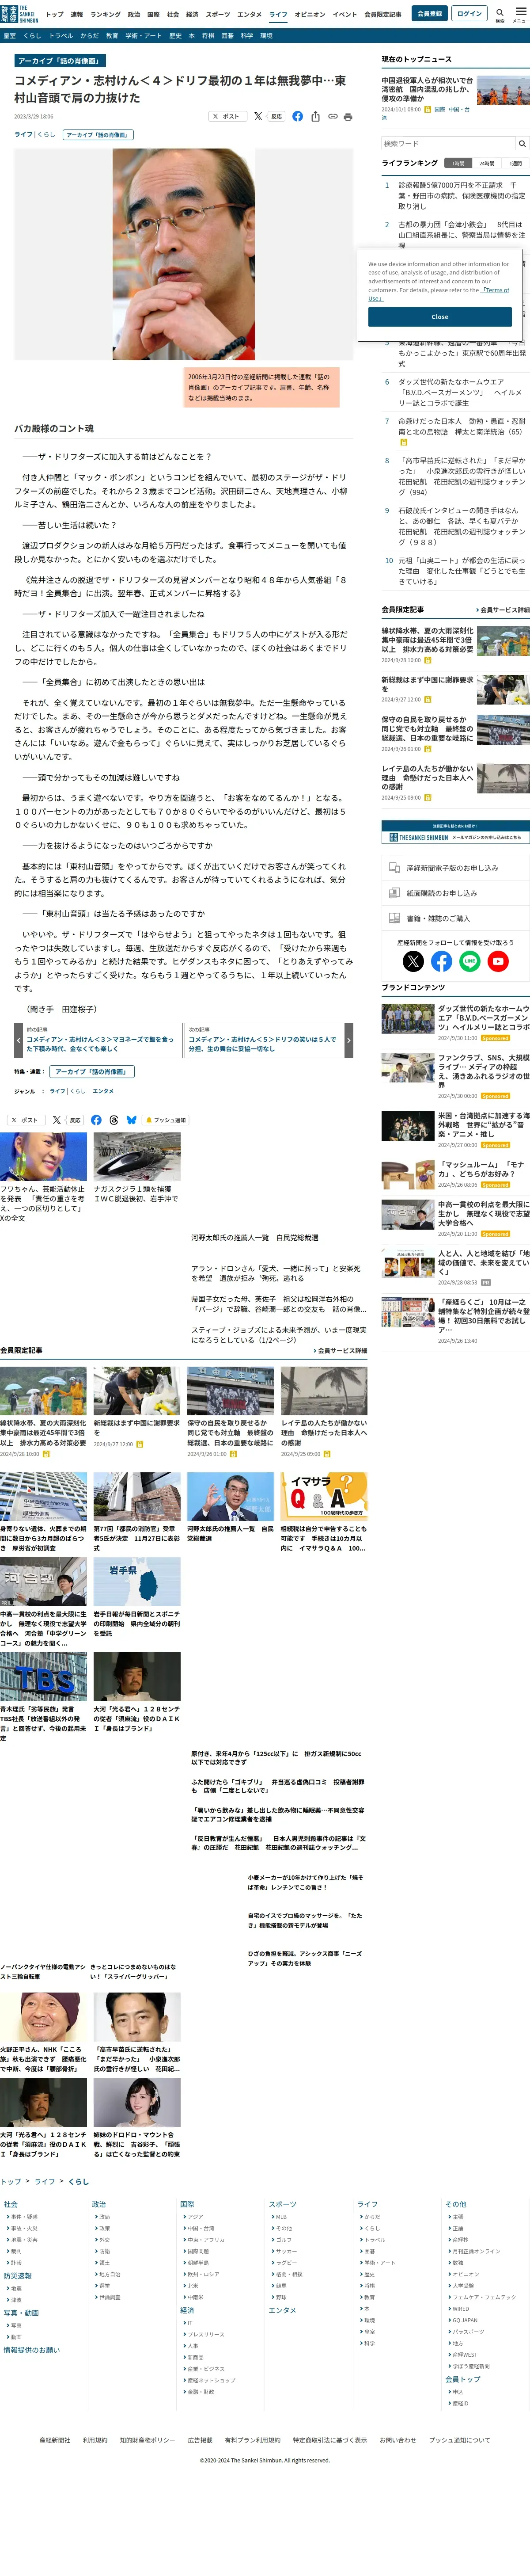The width and height of the screenshot is (530, 2576).
Task: Click THE SANKEI SHIMBUN mail magazine banner
Action: (455, 832)
